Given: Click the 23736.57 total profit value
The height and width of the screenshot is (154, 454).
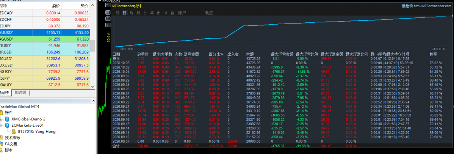Looking at the screenshot, I should tap(191, 146).
